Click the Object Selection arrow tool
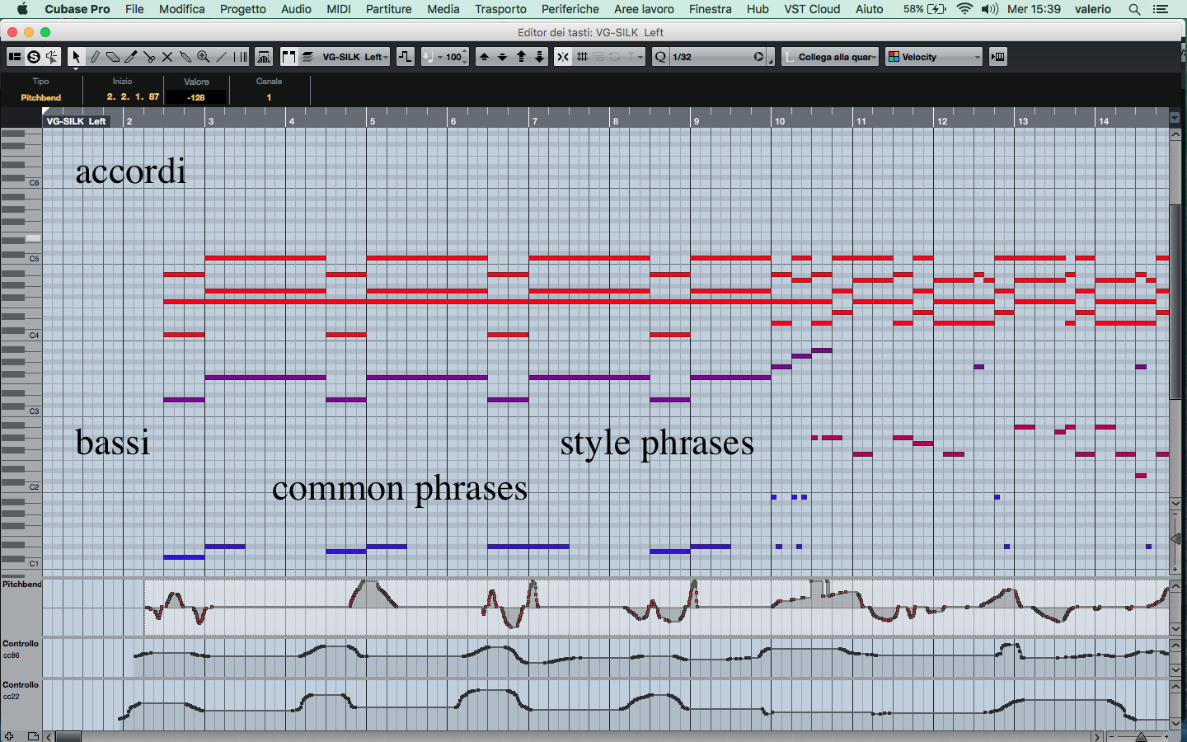 (76, 57)
